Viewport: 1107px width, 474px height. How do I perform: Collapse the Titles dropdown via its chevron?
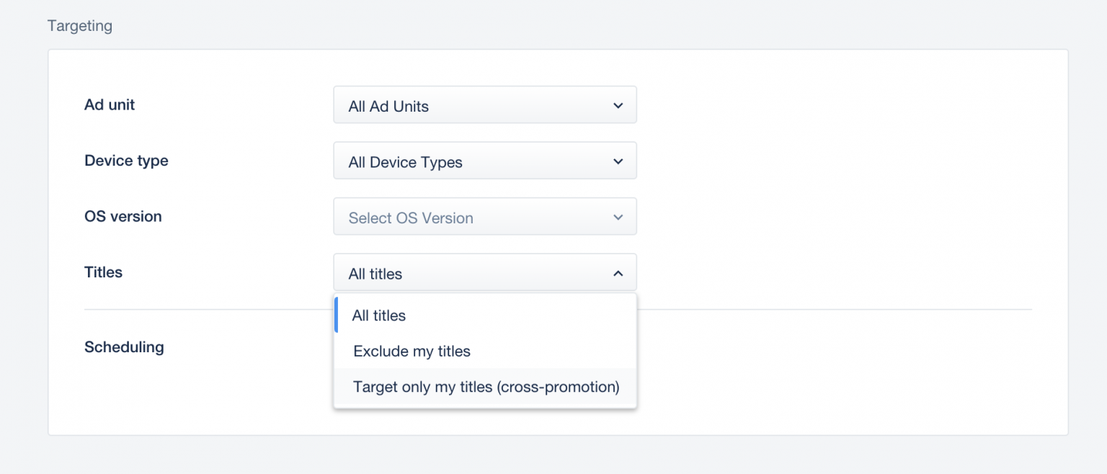(x=618, y=272)
